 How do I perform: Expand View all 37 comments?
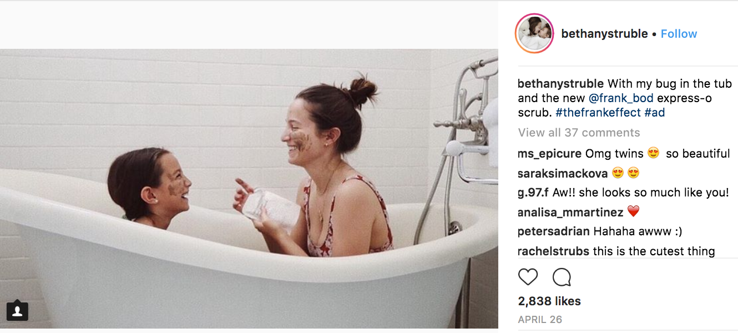coord(579,133)
